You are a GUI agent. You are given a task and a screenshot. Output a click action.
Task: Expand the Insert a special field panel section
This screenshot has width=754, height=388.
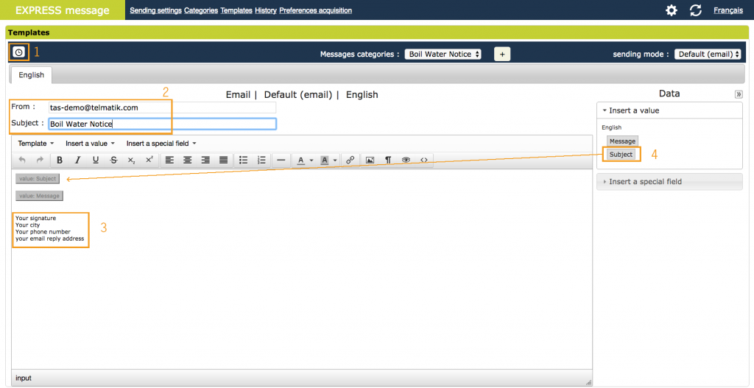click(x=670, y=182)
